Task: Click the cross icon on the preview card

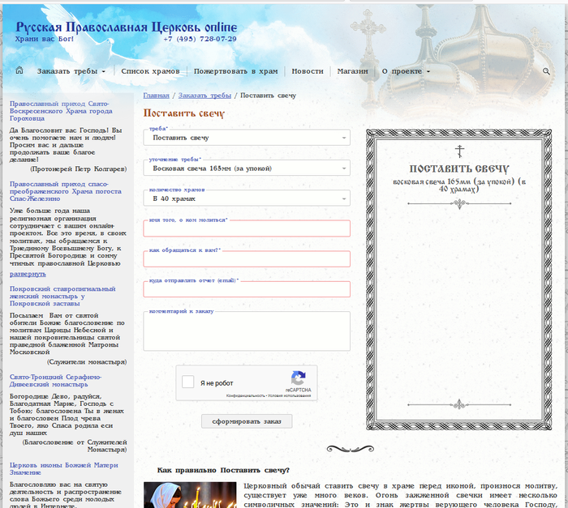Action: (460, 151)
